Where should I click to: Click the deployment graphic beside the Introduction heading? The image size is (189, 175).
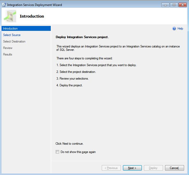click(x=10, y=16)
